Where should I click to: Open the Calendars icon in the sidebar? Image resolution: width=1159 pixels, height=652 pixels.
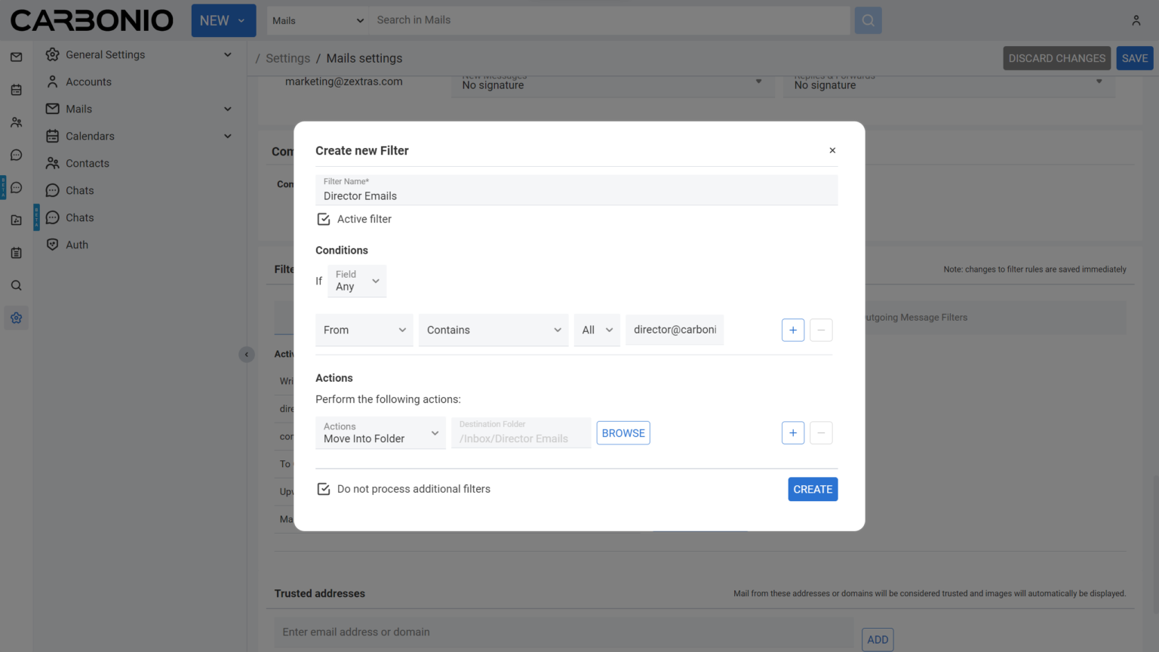click(x=16, y=89)
